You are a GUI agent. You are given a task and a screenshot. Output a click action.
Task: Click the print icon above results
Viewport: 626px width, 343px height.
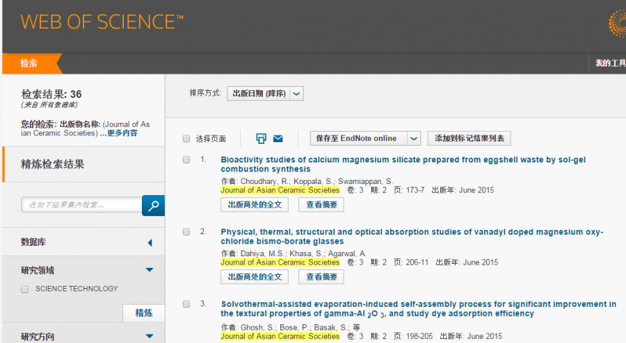tap(262, 138)
